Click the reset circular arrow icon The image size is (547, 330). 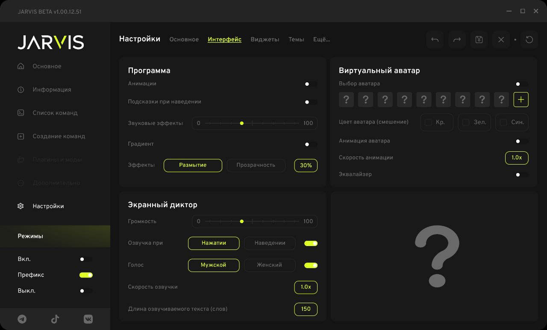click(529, 40)
